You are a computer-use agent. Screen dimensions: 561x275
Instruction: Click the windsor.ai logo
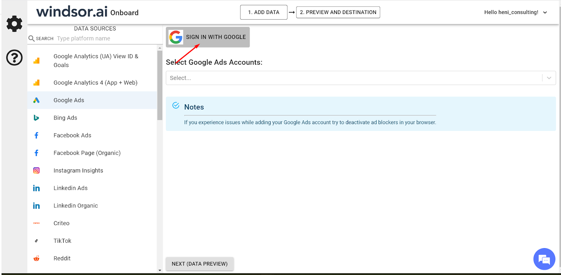(72, 12)
